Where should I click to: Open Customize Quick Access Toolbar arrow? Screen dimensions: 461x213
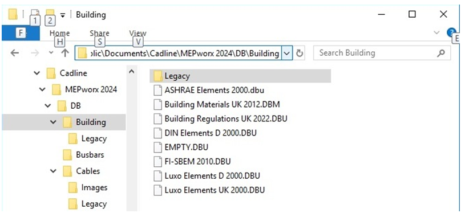[63, 15]
